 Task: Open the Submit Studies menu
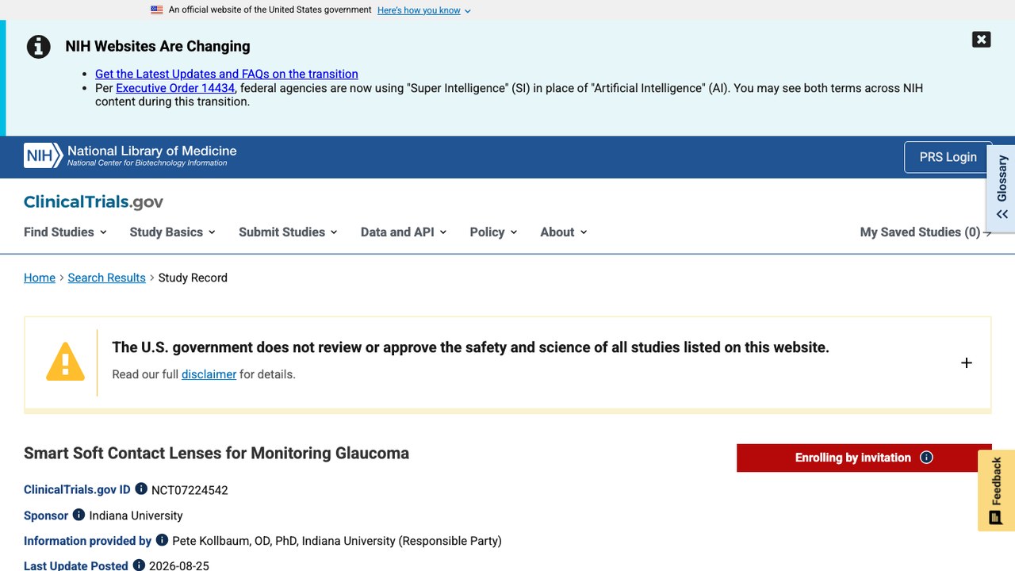288,232
